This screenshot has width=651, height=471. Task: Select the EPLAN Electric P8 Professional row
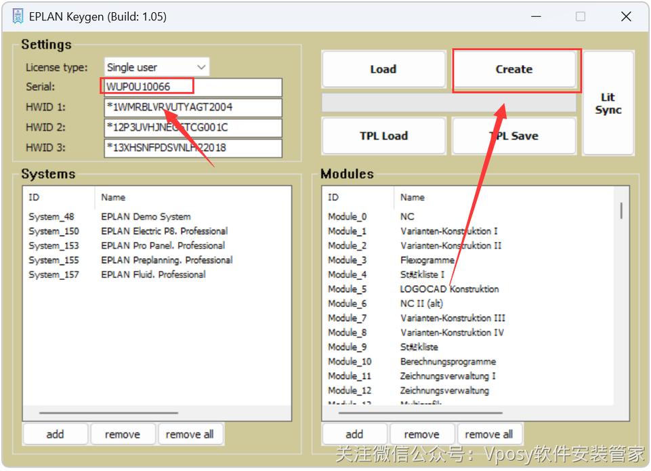tap(157, 231)
